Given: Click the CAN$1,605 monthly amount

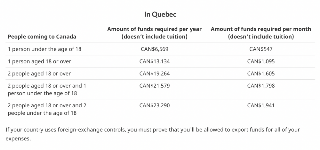Looking at the screenshot, I should (x=261, y=74).
